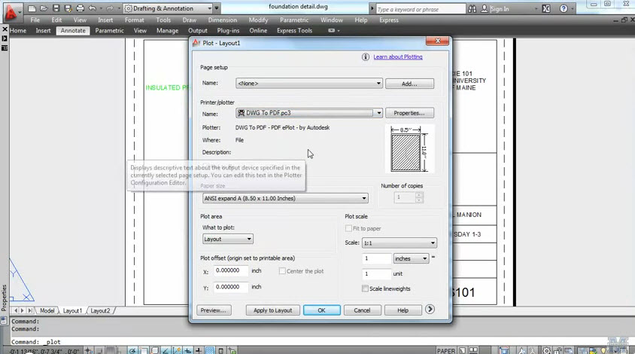This screenshot has height=354, width=635.
Task: Click the Help button in Plot dialog
Action: tap(403, 310)
